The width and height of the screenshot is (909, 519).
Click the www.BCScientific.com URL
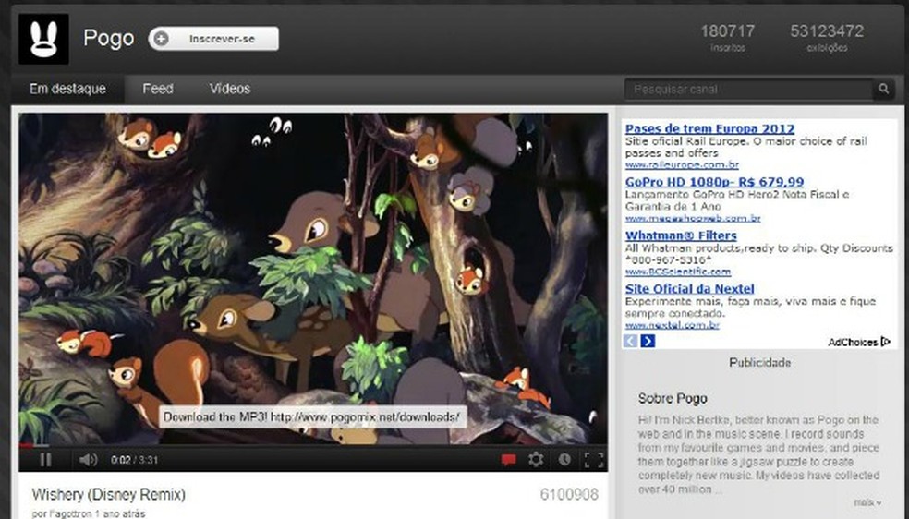pyautogui.click(x=678, y=272)
